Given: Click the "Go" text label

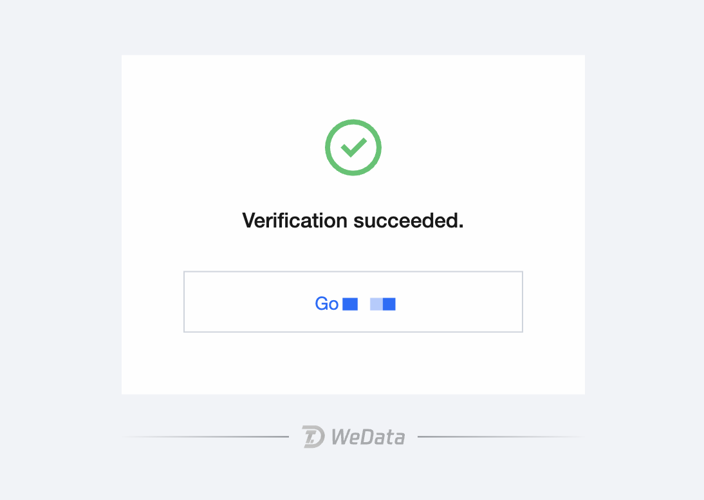Looking at the screenshot, I should (x=326, y=304).
